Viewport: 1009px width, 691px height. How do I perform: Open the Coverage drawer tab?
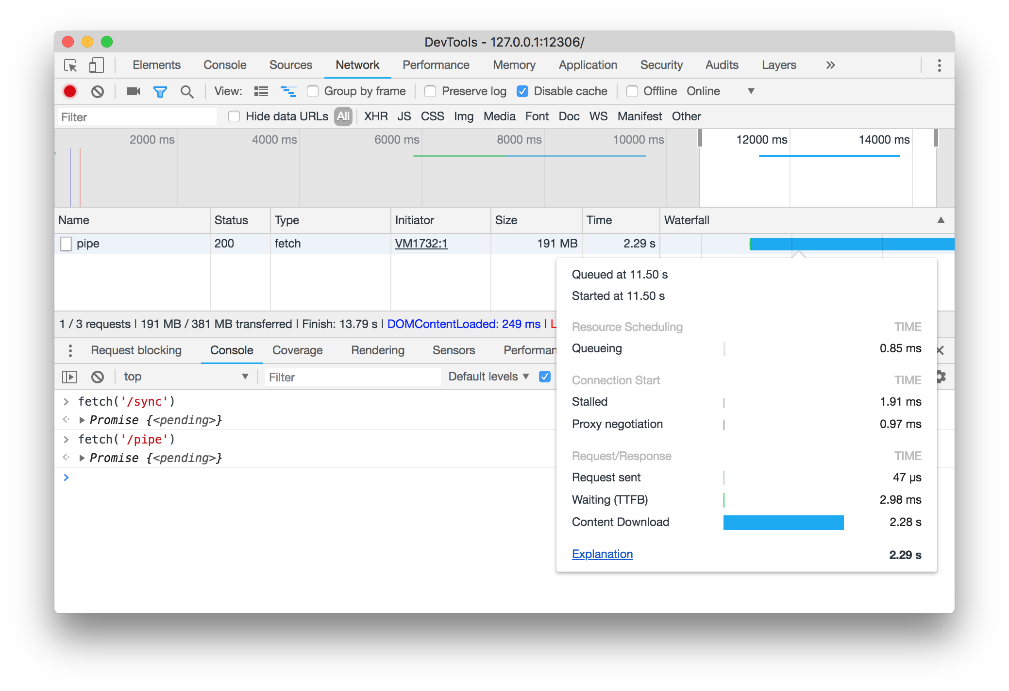tap(297, 350)
